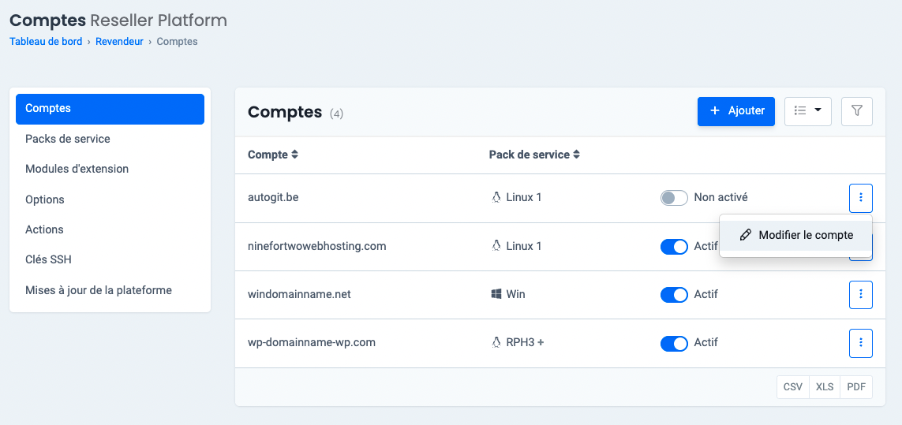
Task: Click the Ajouter button
Action: (x=735, y=111)
